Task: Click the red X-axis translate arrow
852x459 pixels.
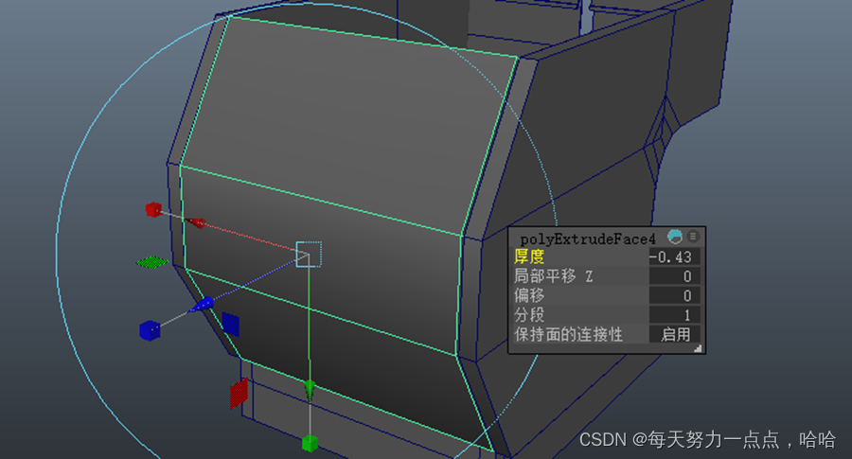Action: tap(194, 222)
